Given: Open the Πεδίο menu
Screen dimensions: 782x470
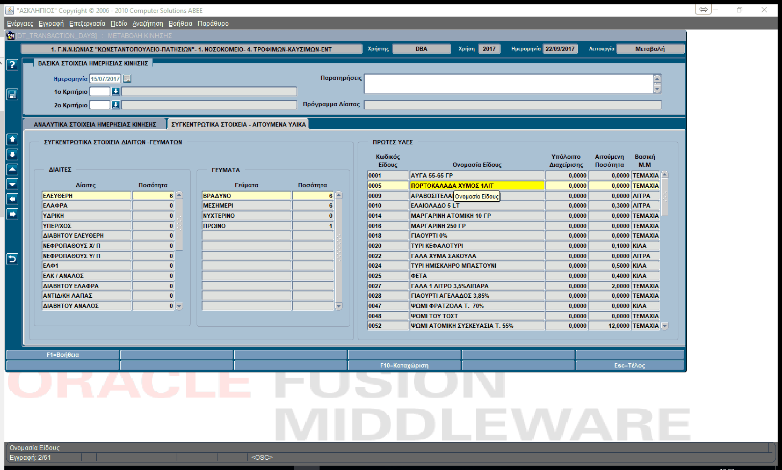Looking at the screenshot, I should (119, 24).
